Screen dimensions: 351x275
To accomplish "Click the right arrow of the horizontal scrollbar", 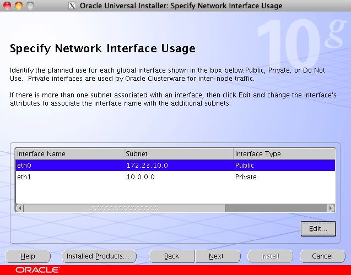I will (331, 208).
